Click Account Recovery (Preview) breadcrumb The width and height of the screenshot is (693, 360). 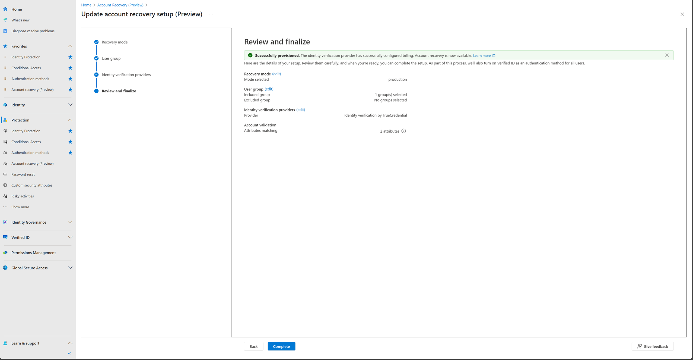[120, 5]
